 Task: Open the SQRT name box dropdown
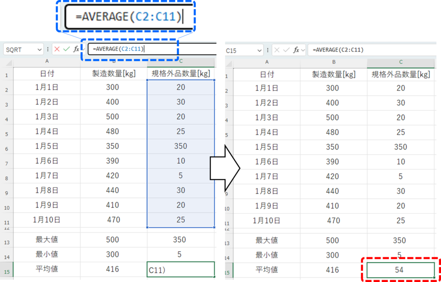pyautogui.click(x=40, y=50)
